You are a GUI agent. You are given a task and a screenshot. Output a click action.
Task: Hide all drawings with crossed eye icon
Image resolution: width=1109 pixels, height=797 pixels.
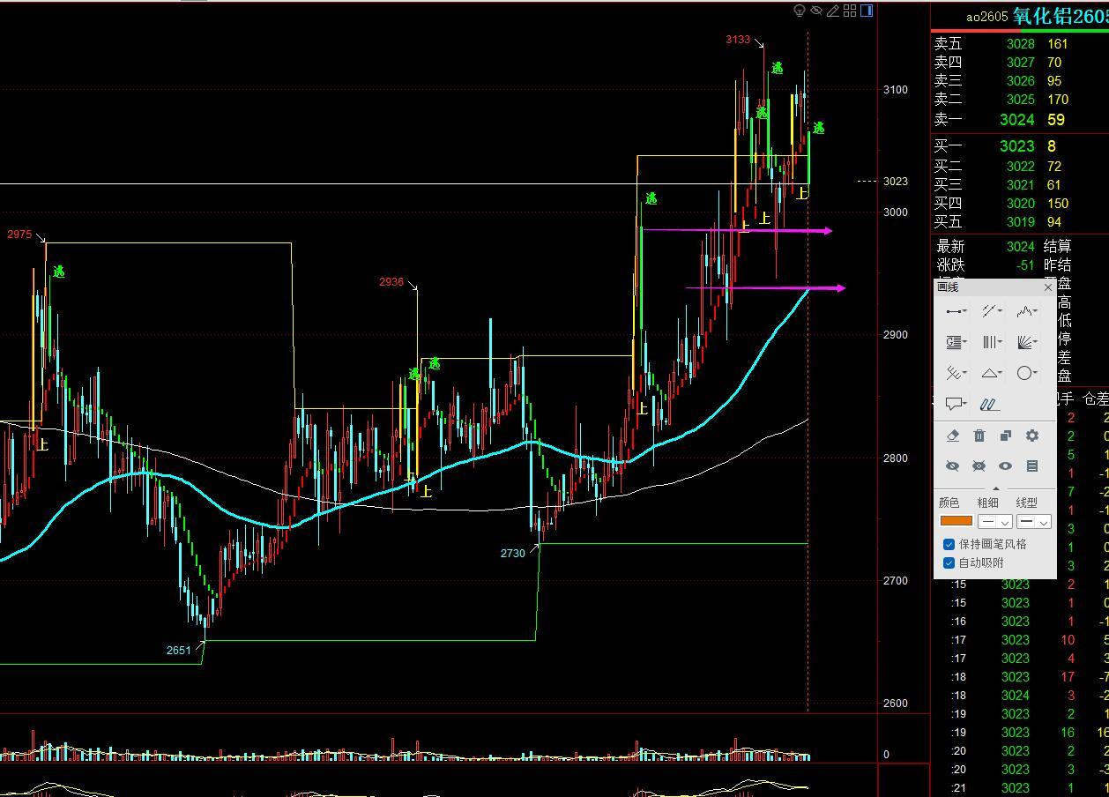pyautogui.click(x=979, y=466)
